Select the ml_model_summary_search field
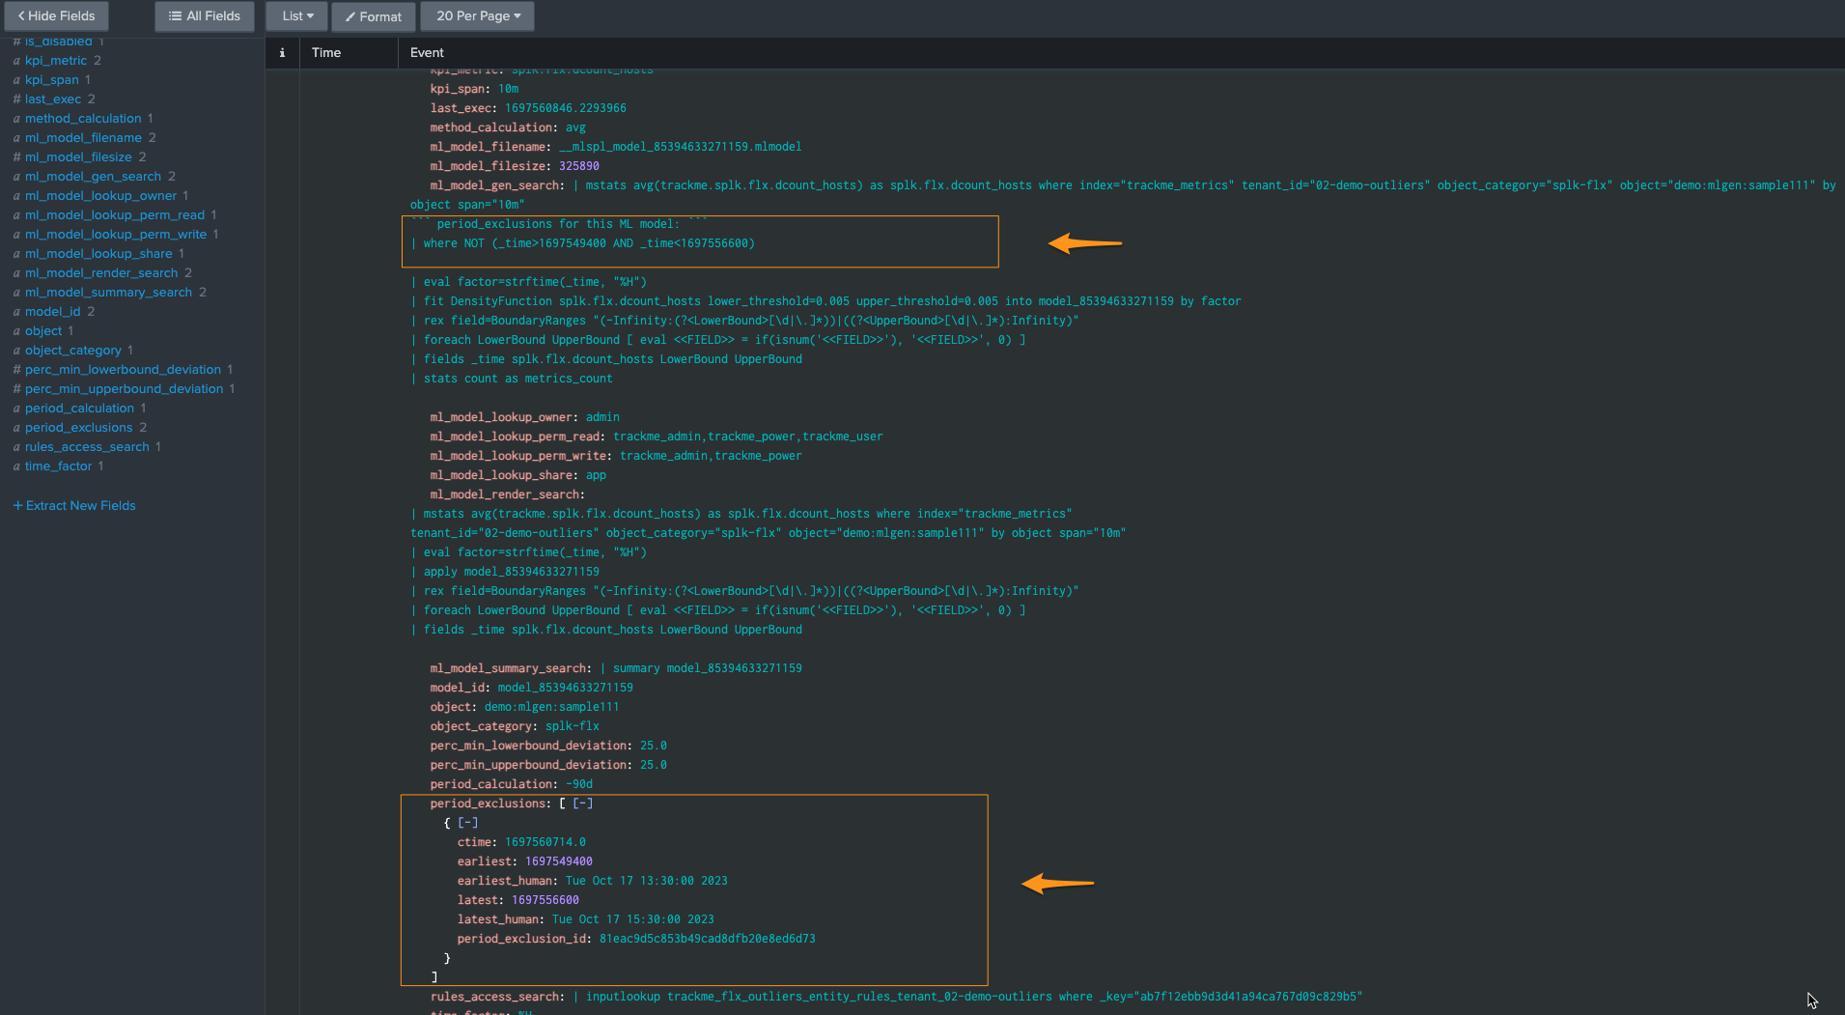The image size is (1845, 1015). pos(108,292)
